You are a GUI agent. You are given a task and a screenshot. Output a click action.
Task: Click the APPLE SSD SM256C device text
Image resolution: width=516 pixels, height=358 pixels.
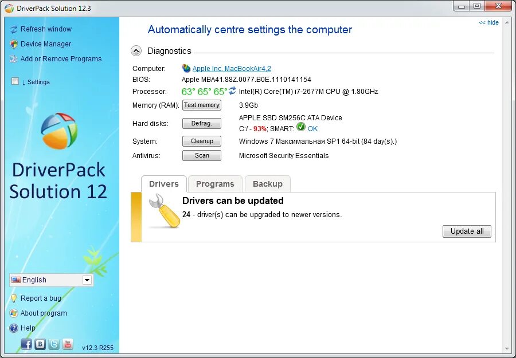coord(290,118)
